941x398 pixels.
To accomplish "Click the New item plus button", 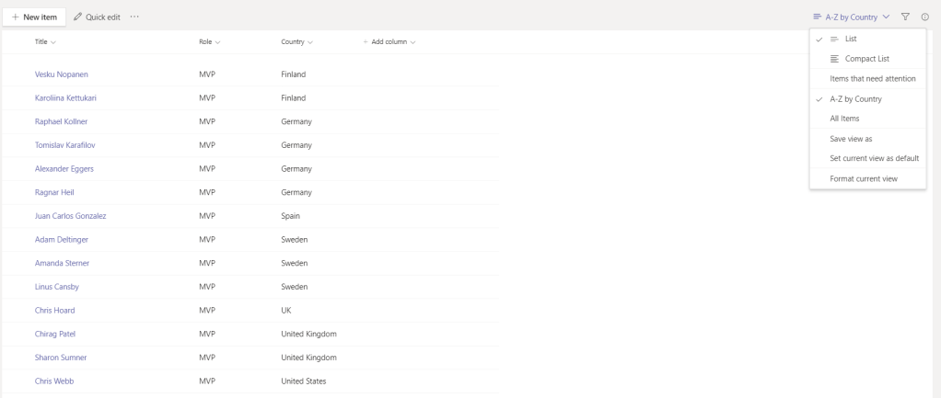I will coord(35,17).
